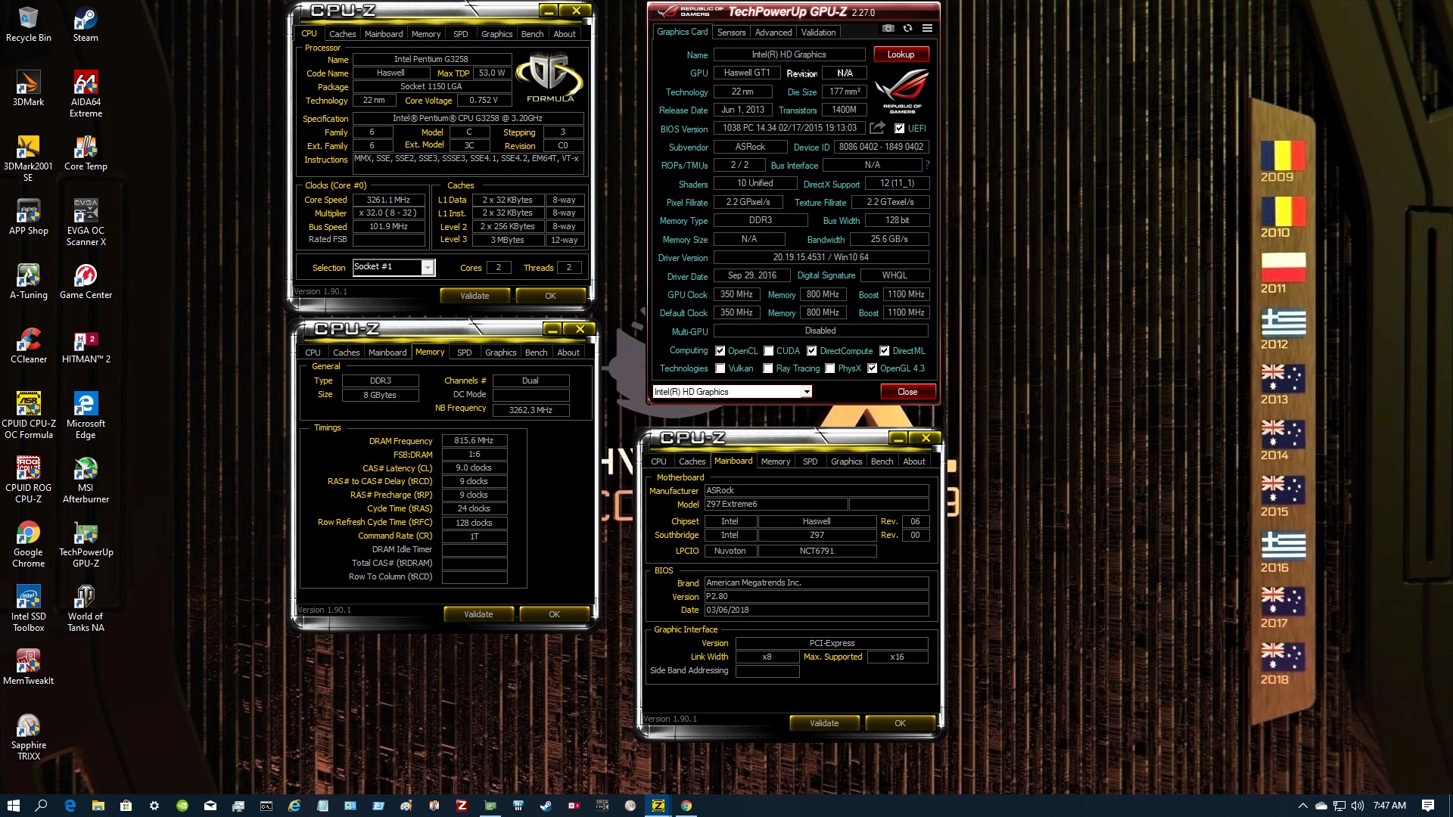Screen dimensions: 1453x817
Task: Open Bench tab in CPU-Z Mainboard window
Action: 882,461
